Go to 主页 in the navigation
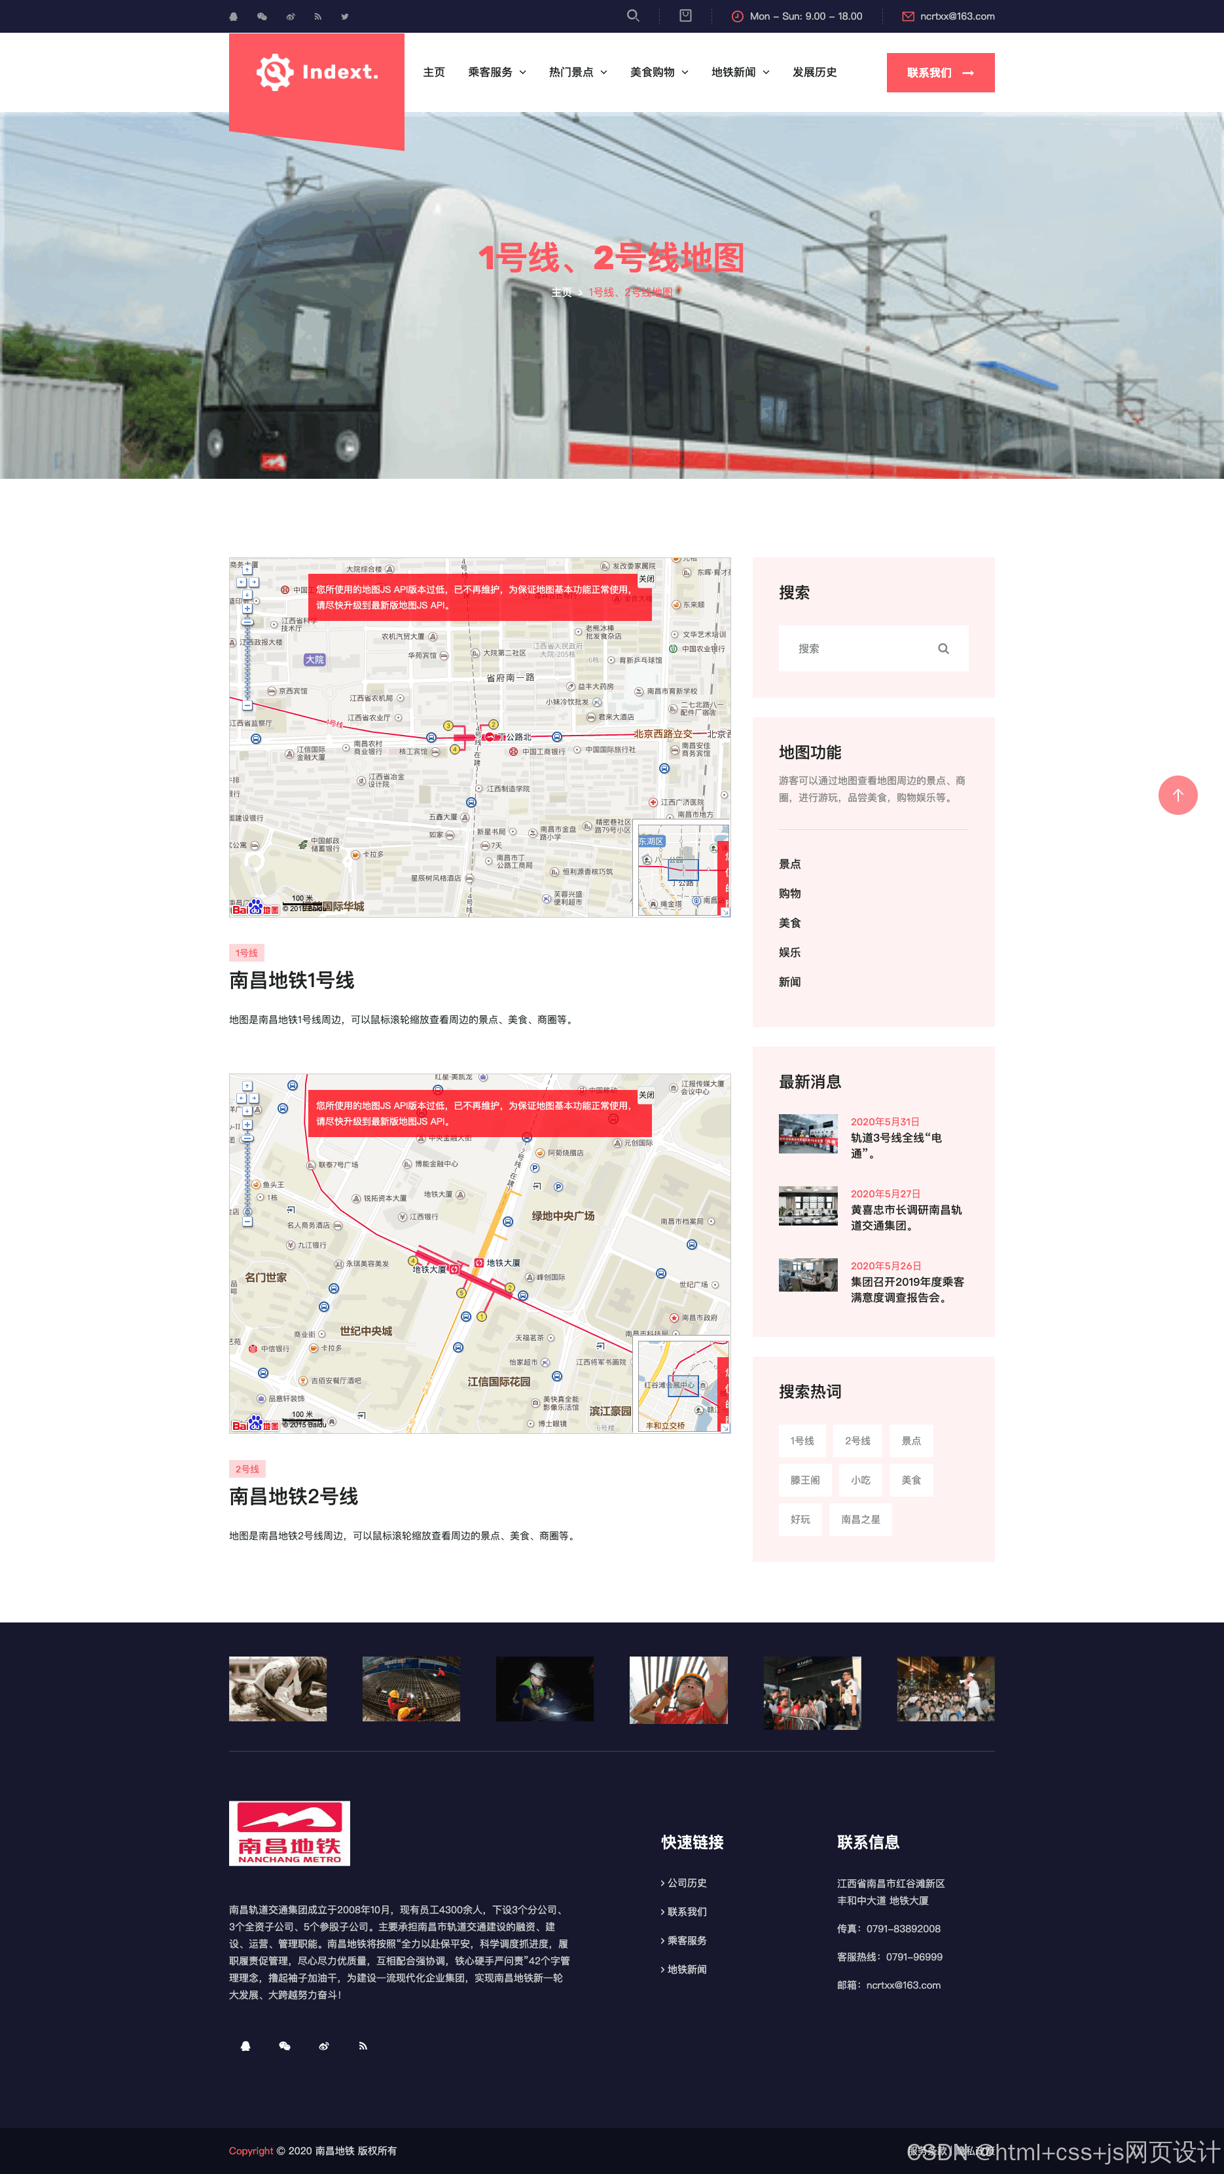Image resolution: width=1224 pixels, height=2174 pixels. pos(433,73)
